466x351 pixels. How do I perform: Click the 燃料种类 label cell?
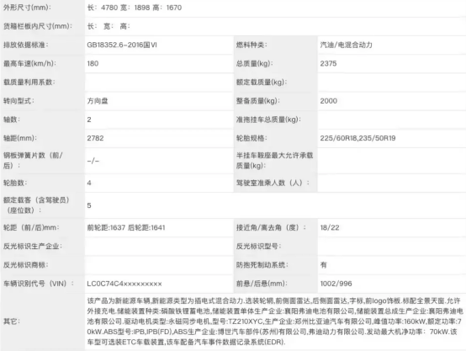click(x=275, y=45)
